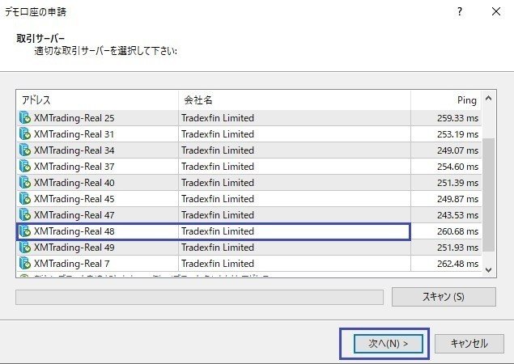
Task: Click the 254.60 ms ping value
Action: tap(457, 167)
